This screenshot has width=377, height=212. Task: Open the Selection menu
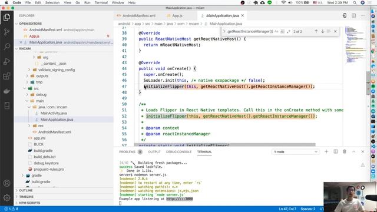pos(52,2)
